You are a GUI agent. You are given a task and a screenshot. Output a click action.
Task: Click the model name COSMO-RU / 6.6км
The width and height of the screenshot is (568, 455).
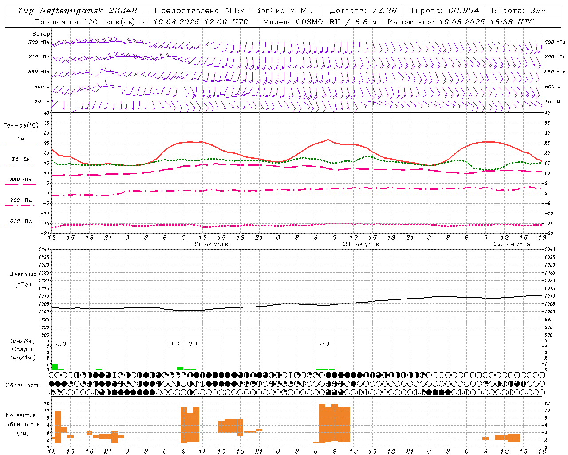pos(336,22)
